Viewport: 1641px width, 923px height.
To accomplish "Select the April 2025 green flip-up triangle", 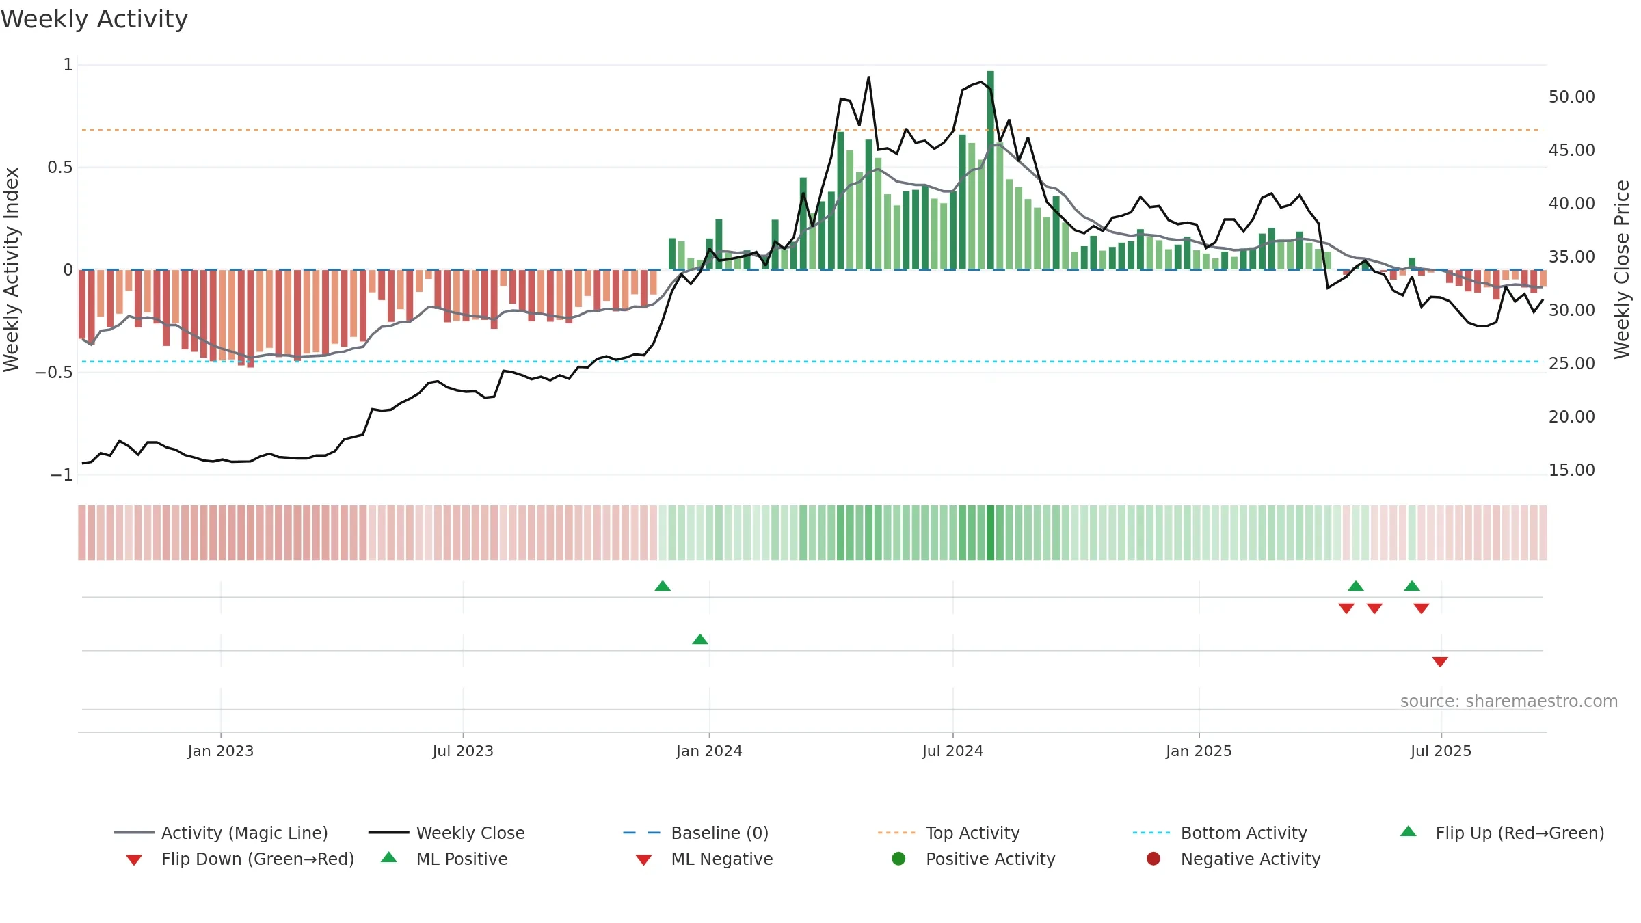I will click(x=1356, y=586).
